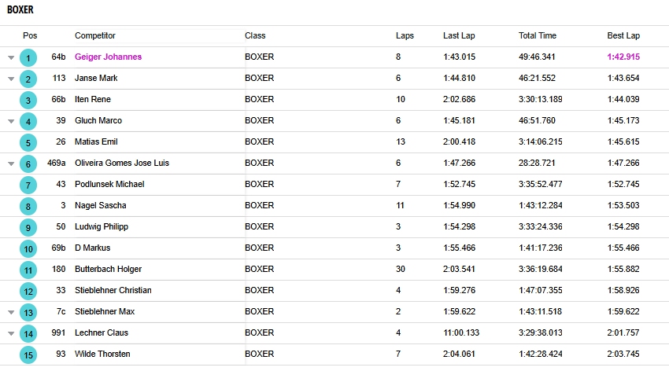Click position 8 badge for Nagel Sascha
The image size is (669, 371).
tap(28, 206)
